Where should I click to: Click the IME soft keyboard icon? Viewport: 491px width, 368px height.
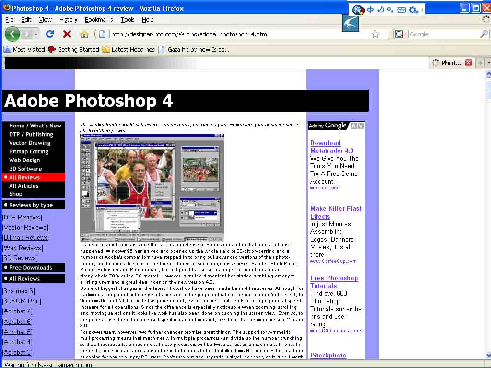click(x=401, y=10)
